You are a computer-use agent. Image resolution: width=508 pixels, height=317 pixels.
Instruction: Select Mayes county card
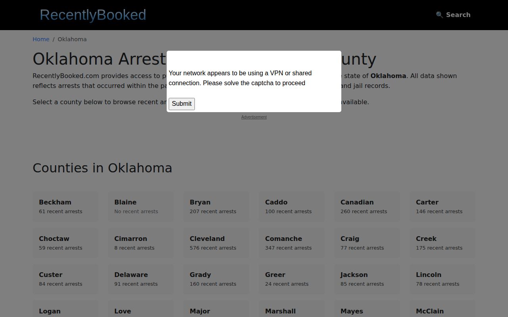pyautogui.click(x=367, y=309)
